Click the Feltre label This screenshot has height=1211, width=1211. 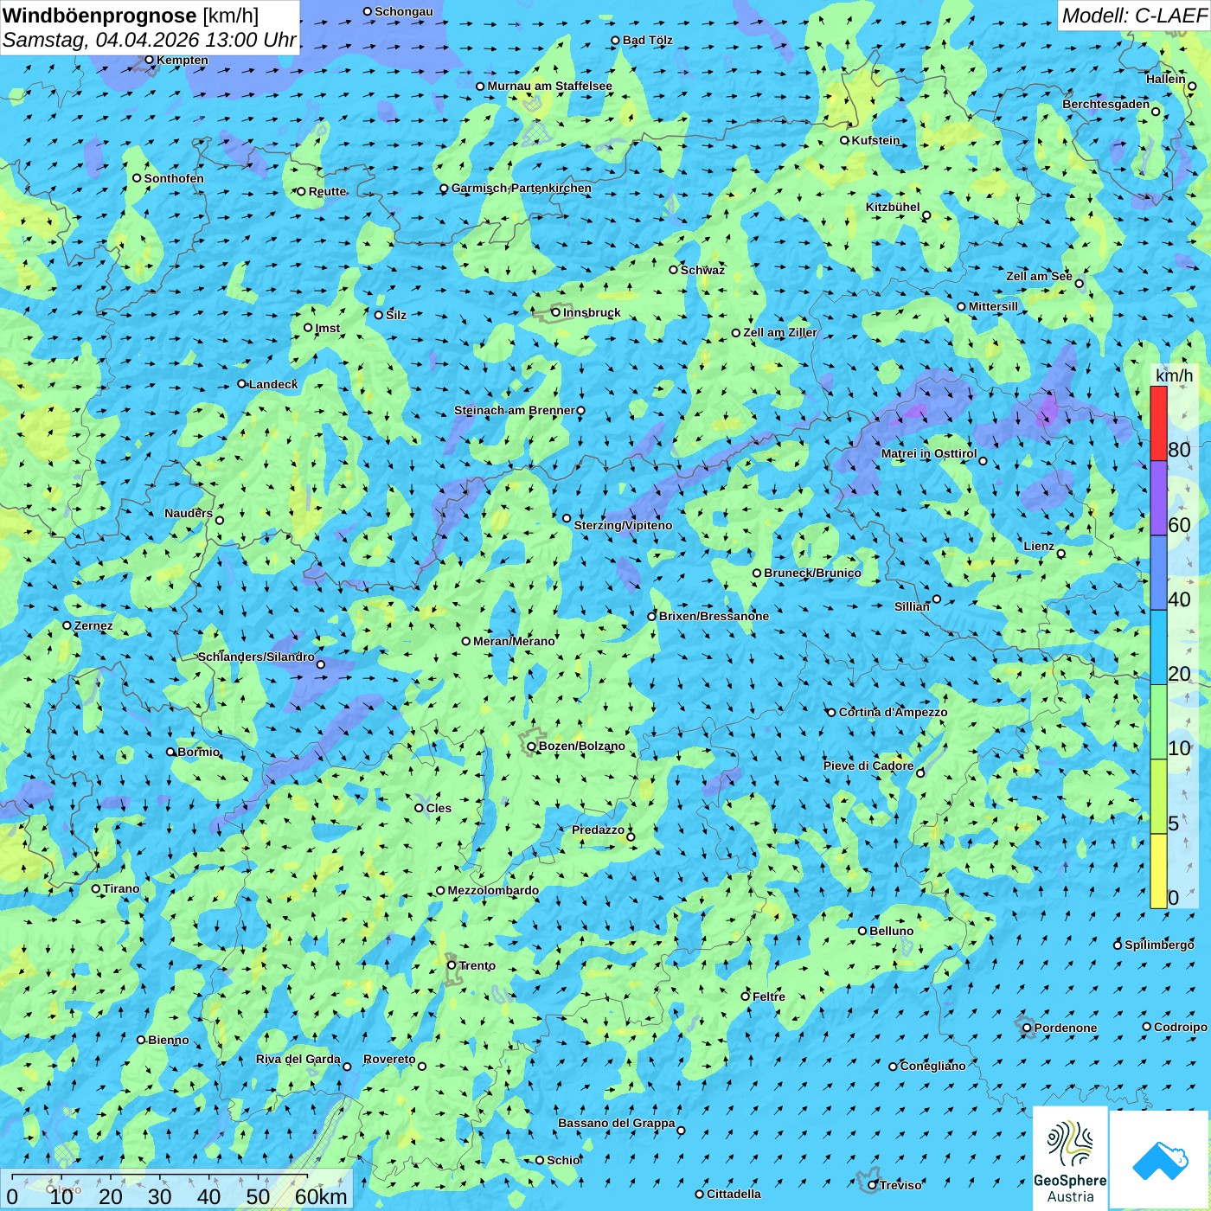769,996
